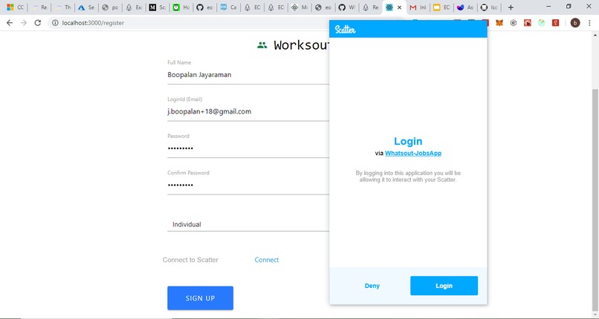Open the Chrome three-dot menu
599x319 pixels.
pyautogui.click(x=590, y=23)
